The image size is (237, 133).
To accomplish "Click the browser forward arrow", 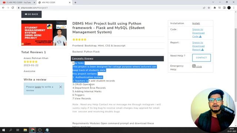I will [8, 8].
